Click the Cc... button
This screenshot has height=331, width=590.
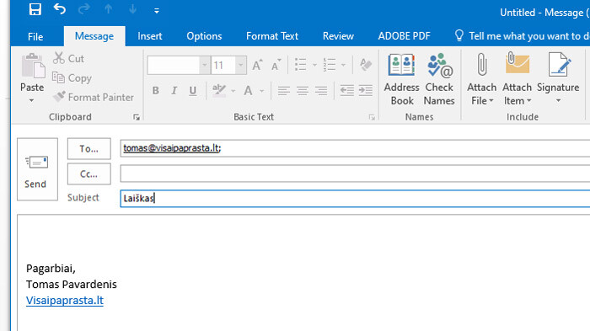pyautogui.click(x=88, y=174)
